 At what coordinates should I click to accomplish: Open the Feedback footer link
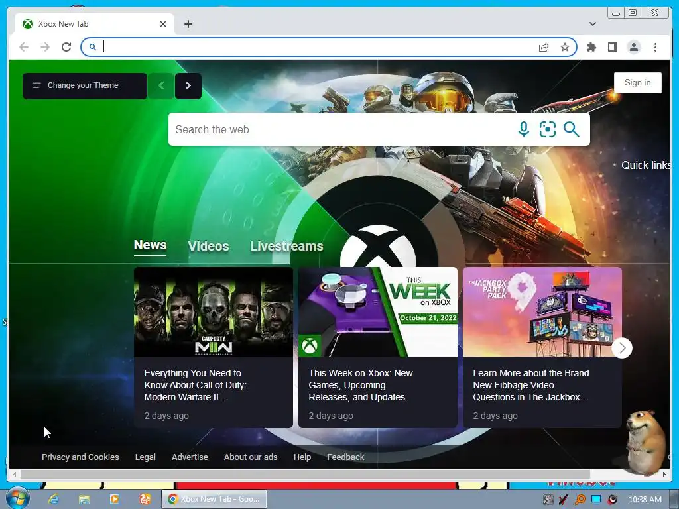(x=345, y=457)
